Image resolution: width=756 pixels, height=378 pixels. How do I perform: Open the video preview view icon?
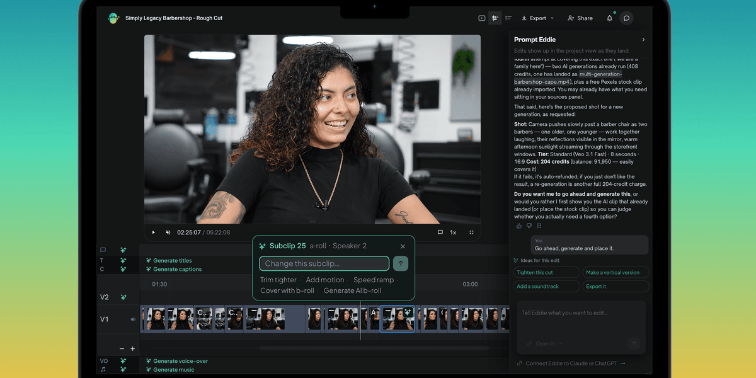[482, 18]
